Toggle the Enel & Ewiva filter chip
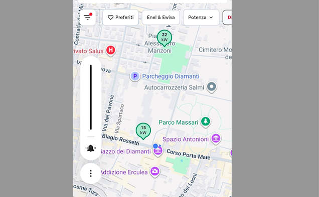This screenshot has width=319, height=197. pyautogui.click(x=161, y=17)
